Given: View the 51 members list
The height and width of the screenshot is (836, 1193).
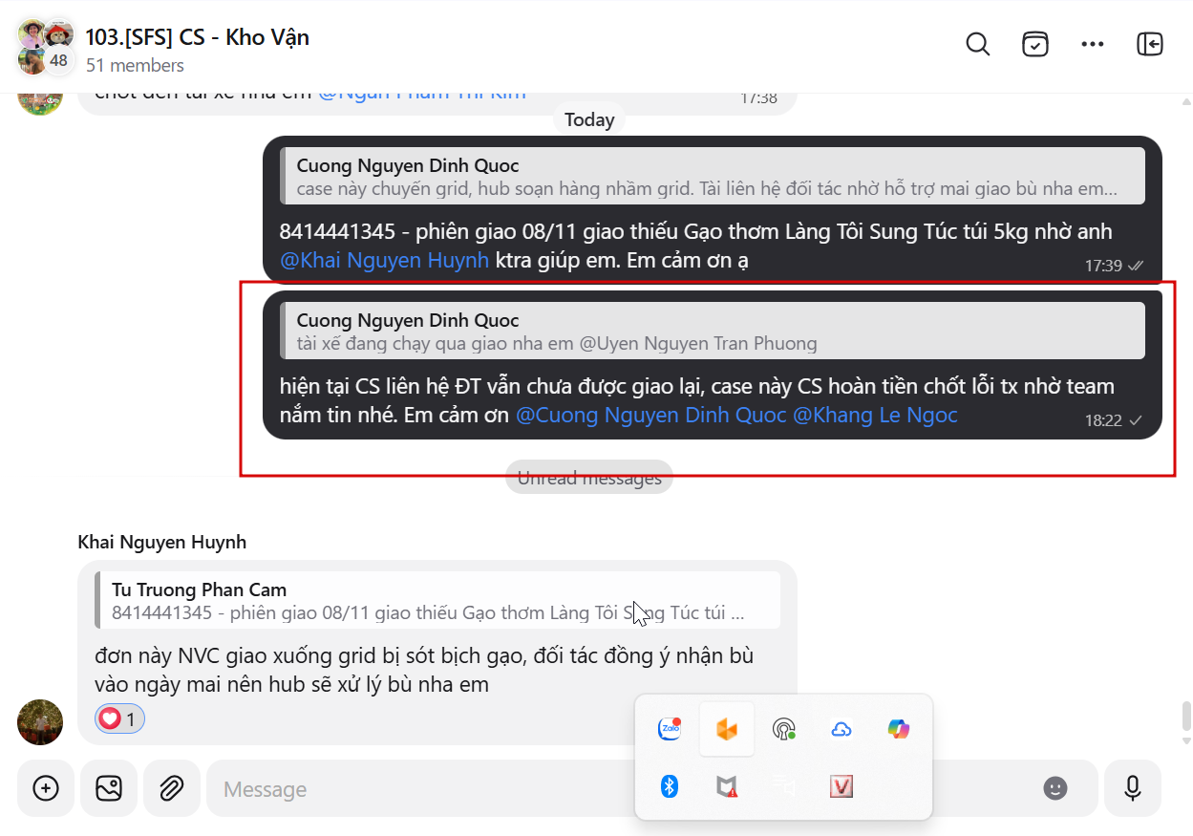Looking at the screenshot, I should coord(135,66).
